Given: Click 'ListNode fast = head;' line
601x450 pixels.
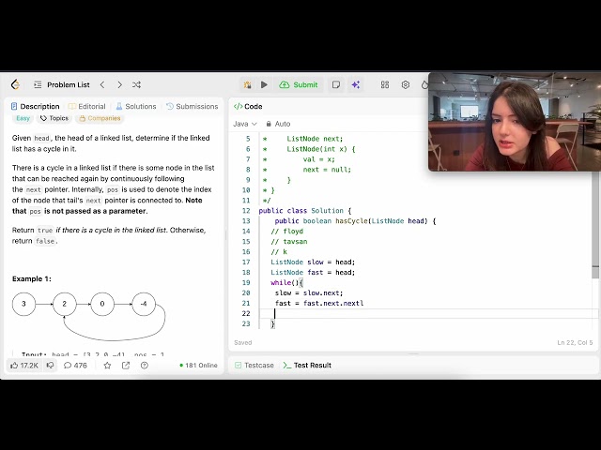Looking at the screenshot, I should pos(313,273).
